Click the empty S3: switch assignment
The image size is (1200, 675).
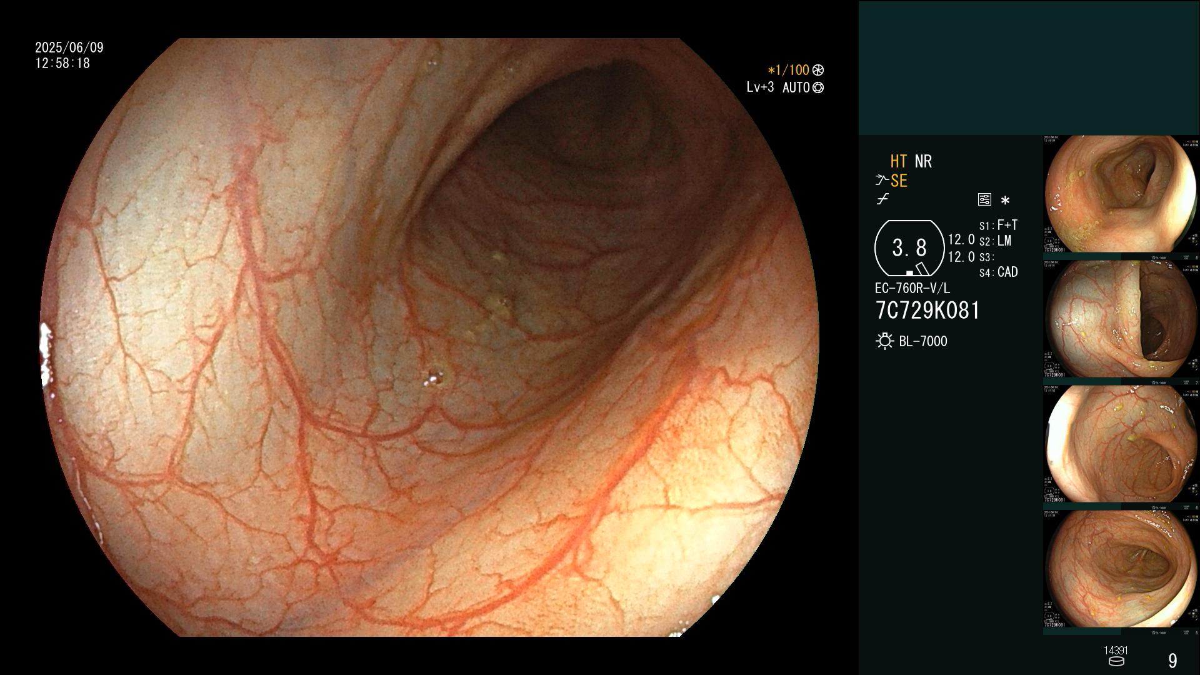coord(986,257)
